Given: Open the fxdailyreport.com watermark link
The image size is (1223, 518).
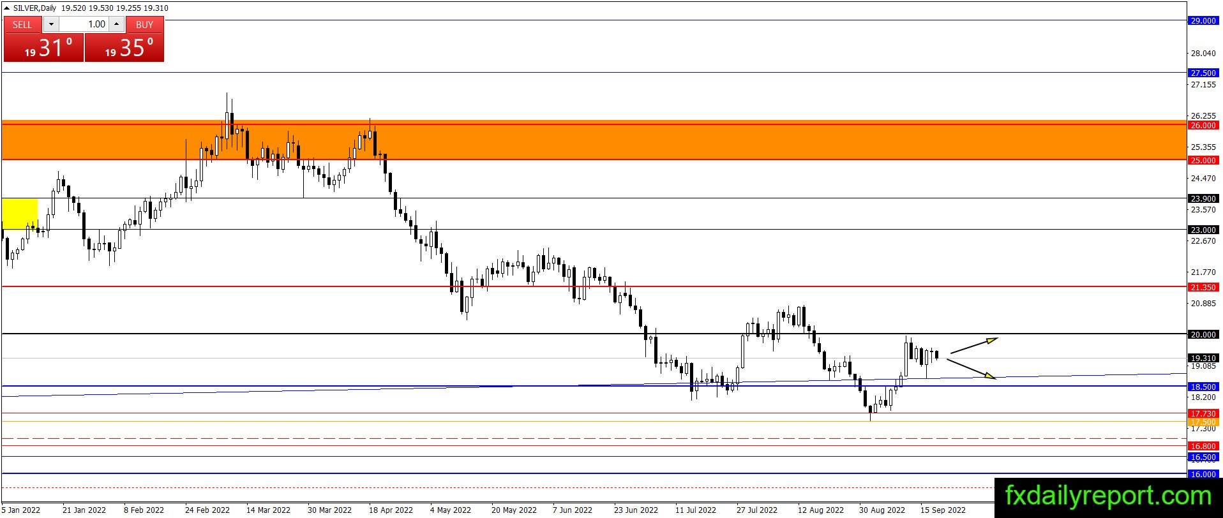Looking at the screenshot, I should 1108,496.
